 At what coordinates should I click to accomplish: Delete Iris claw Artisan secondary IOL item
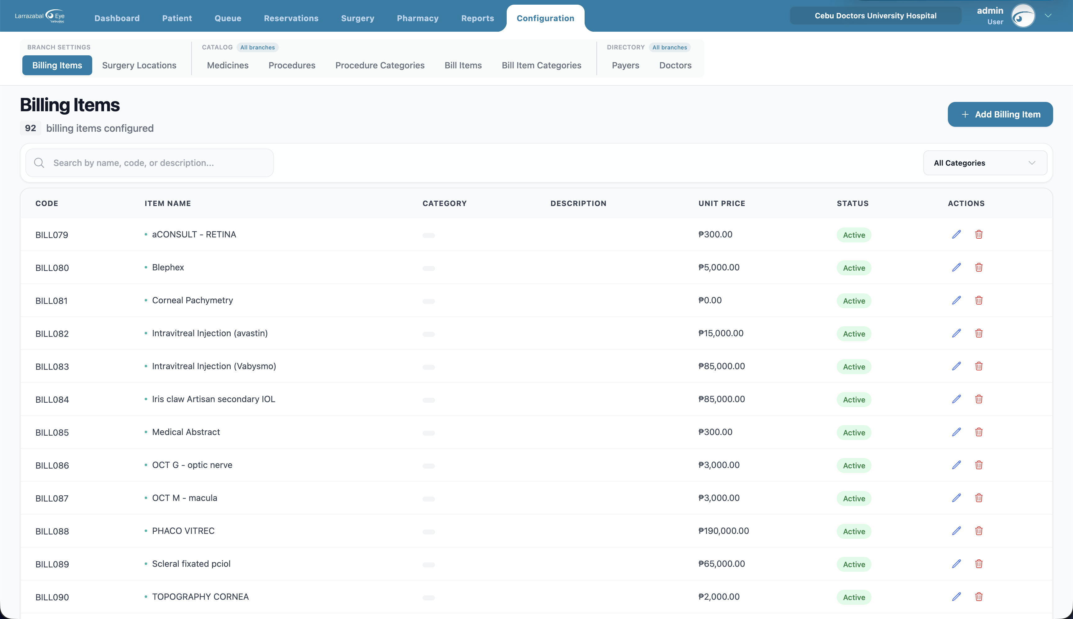click(x=979, y=399)
